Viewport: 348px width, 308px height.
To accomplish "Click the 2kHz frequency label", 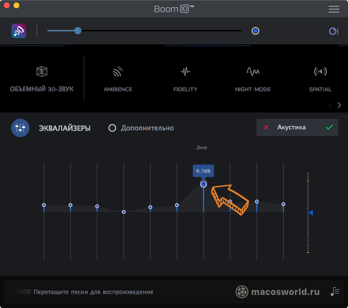I will pos(202,148).
